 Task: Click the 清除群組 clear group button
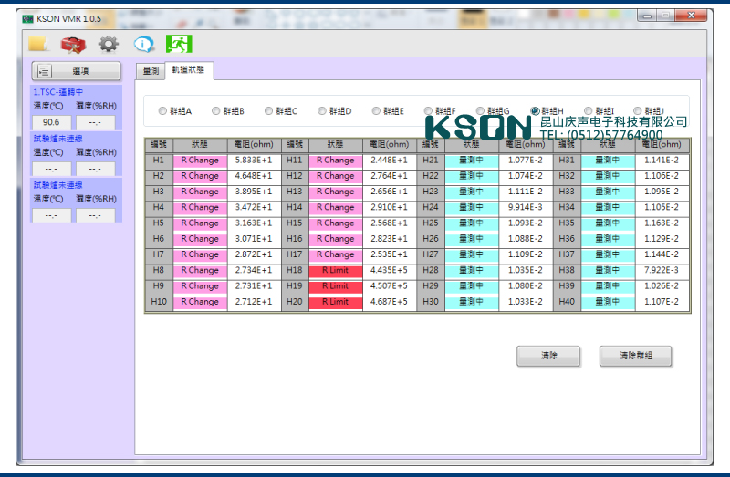coord(635,356)
